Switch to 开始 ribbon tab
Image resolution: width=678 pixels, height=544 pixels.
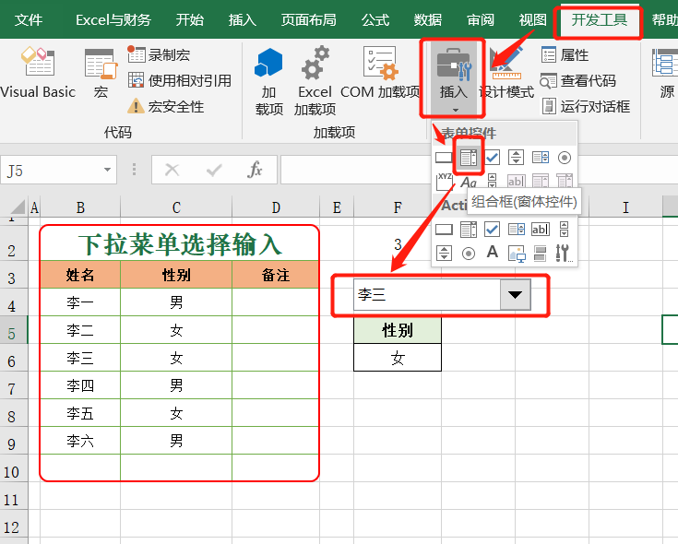coord(190,20)
